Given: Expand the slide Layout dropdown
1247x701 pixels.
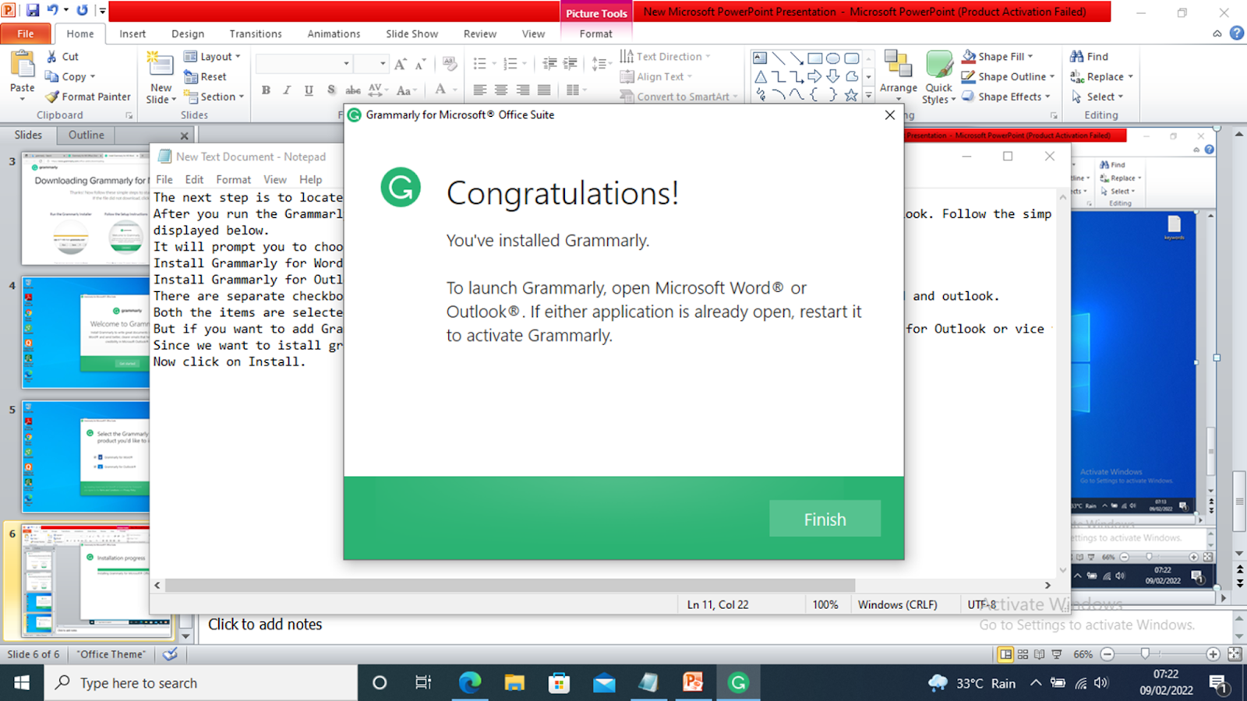Looking at the screenshot, I should tap(212, 56).
